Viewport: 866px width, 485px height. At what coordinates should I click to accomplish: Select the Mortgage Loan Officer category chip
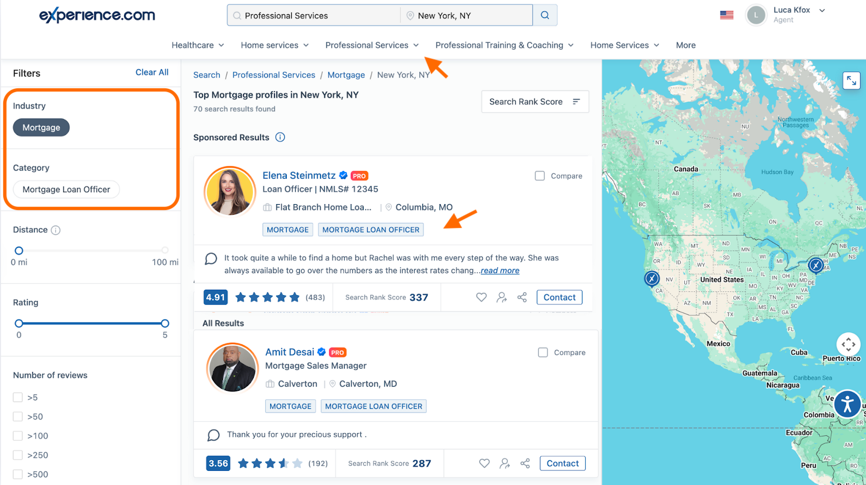[x=66, y=189]
